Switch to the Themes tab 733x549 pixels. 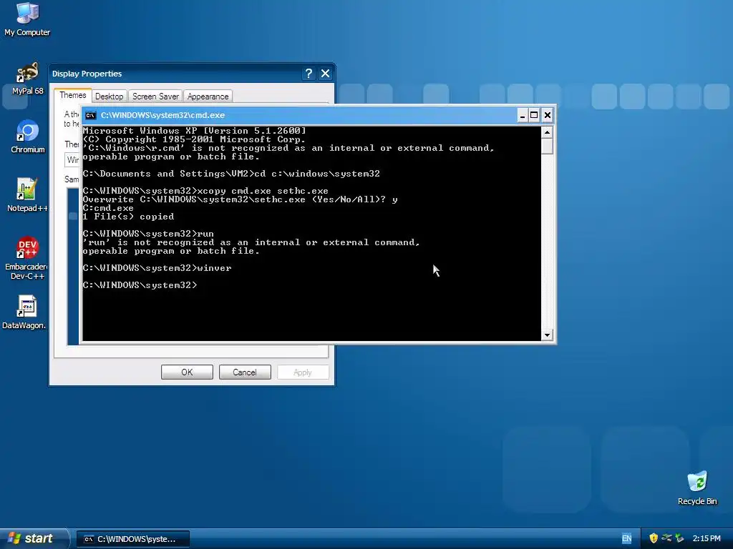click(72, 95)
